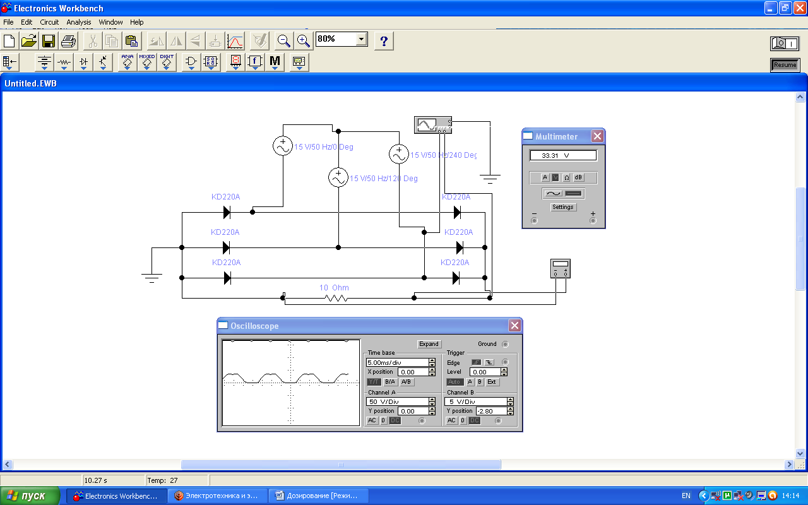The image size is (808, 505).
Task: Open the analysis graphs display
Action: tap(235, 42)
